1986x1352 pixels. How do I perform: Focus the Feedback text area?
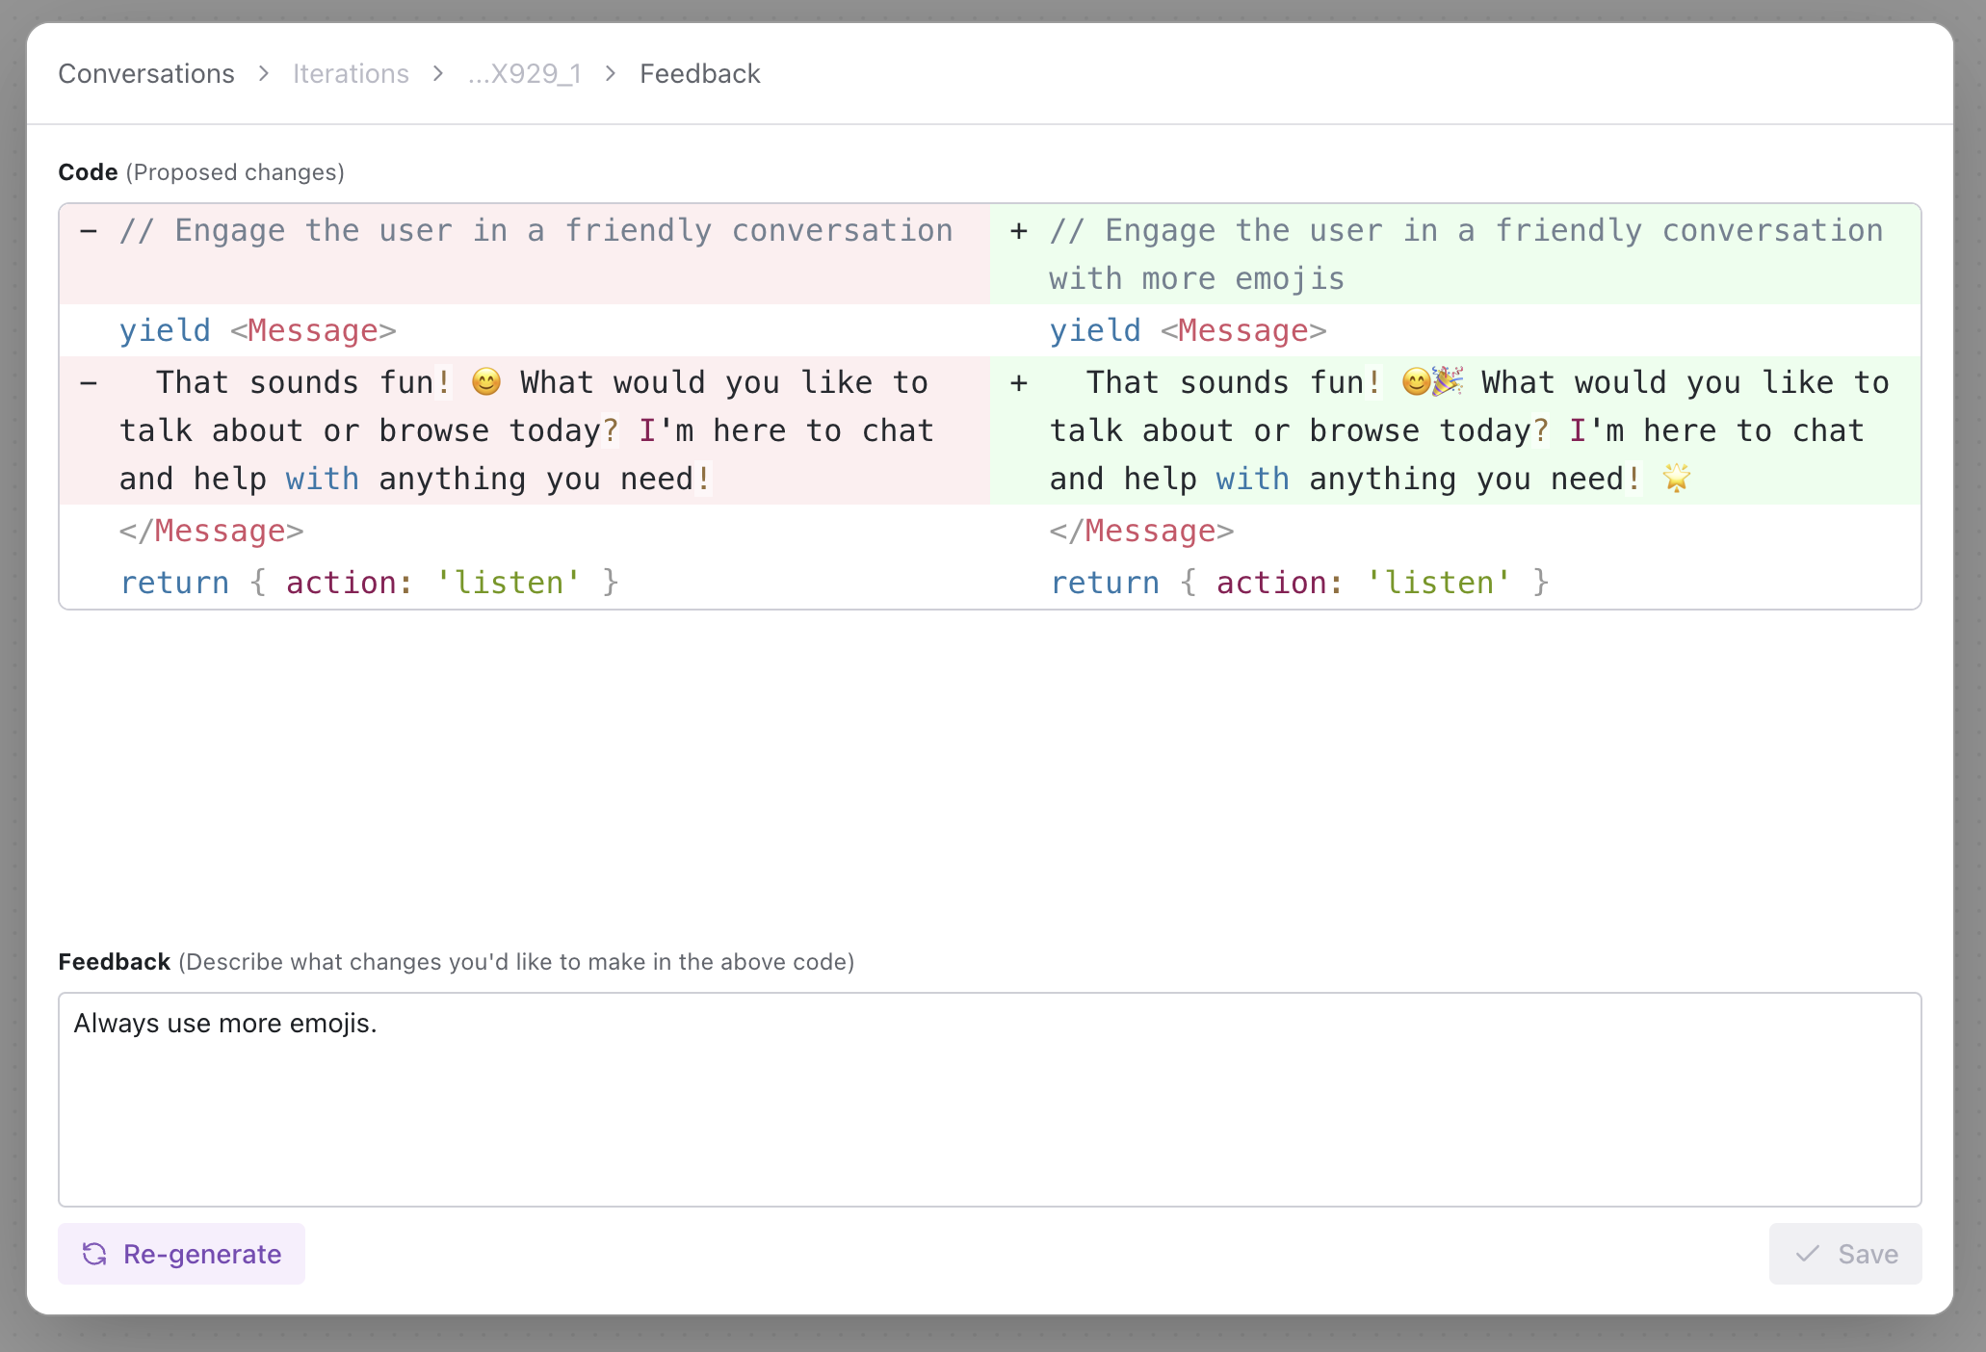[989, 1100]
